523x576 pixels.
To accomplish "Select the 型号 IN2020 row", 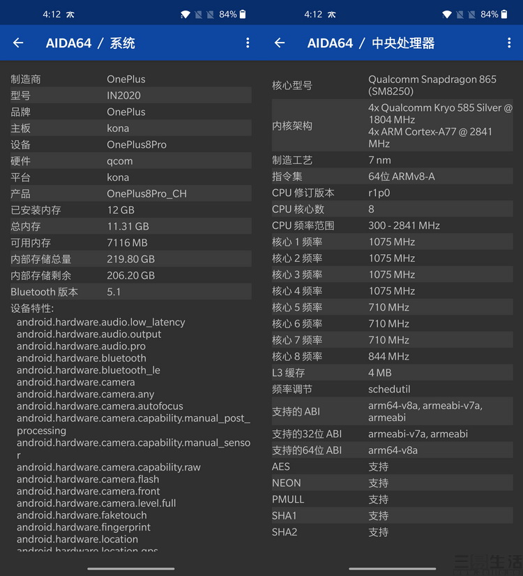I will point(130,95).
